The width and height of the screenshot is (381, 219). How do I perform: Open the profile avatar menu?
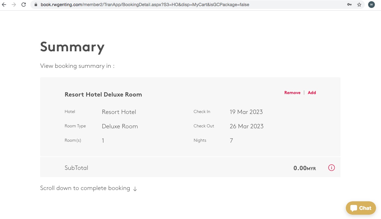point(371,5)
